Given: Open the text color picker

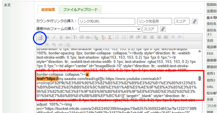Looking at the screenshot, I should tap(96, 37).
